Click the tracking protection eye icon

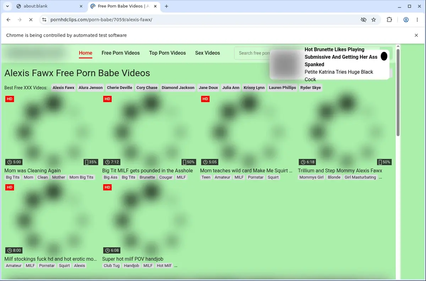tap(363, 20)
